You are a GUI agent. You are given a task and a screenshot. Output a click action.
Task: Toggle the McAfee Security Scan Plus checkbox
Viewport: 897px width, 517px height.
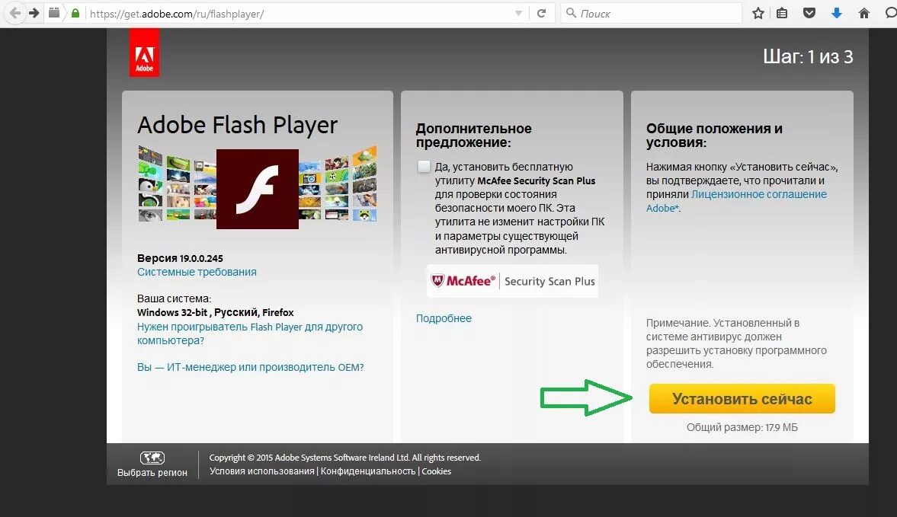pyautogui.click(x=423, y=167)
